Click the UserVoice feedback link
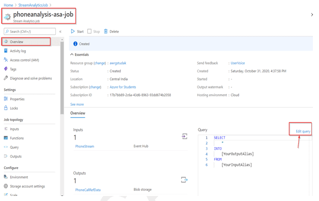This screenshot has width=319, height=201. 238,63
